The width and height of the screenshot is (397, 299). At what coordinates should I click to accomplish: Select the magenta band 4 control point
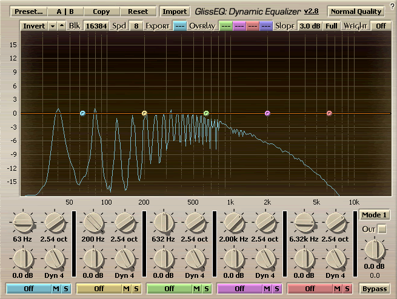click(x=267, y=113)
